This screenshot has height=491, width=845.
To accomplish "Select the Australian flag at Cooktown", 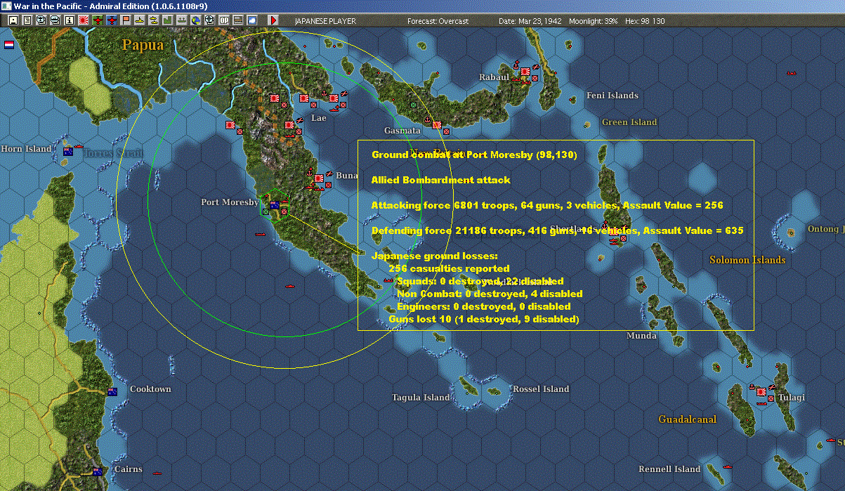I will coord(112,392).
